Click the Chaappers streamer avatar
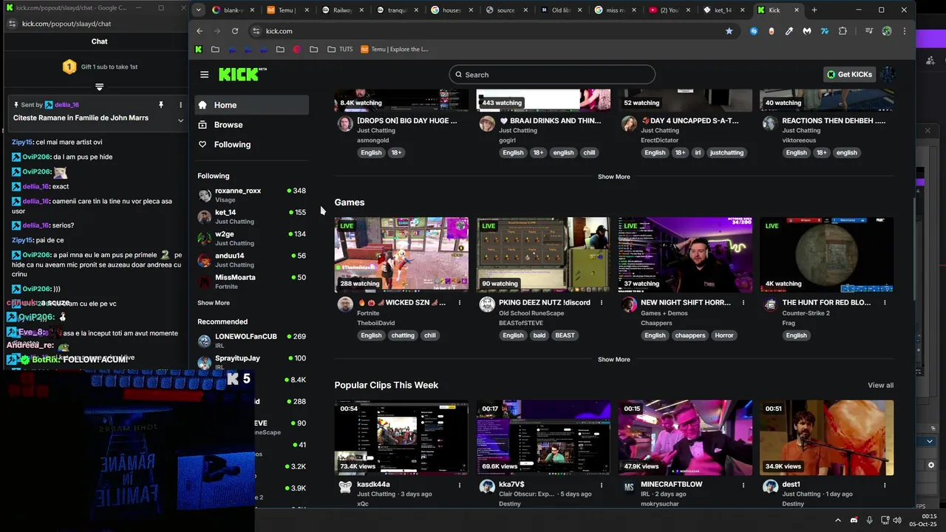 (629, 304)
